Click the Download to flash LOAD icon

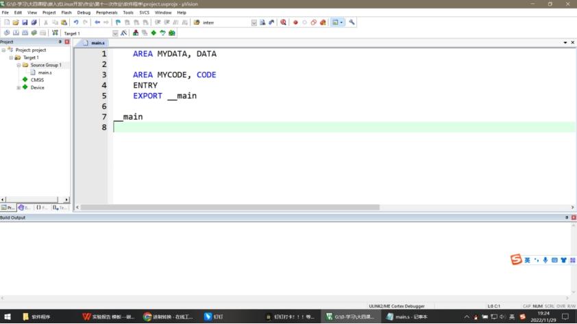pyautogui.click(x=55, y=33)
